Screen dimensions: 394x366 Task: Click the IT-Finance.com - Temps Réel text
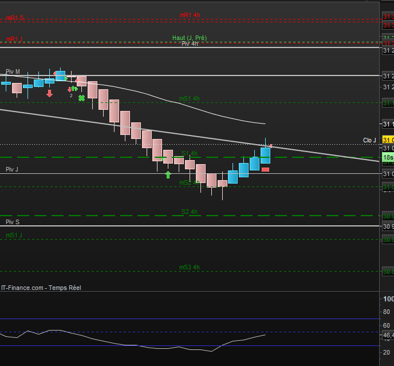[41, 288]
